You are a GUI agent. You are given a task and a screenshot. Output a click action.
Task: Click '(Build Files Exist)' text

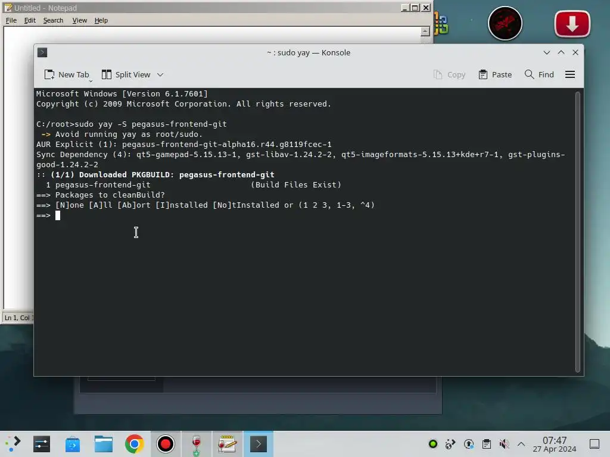tap(296, 185)
